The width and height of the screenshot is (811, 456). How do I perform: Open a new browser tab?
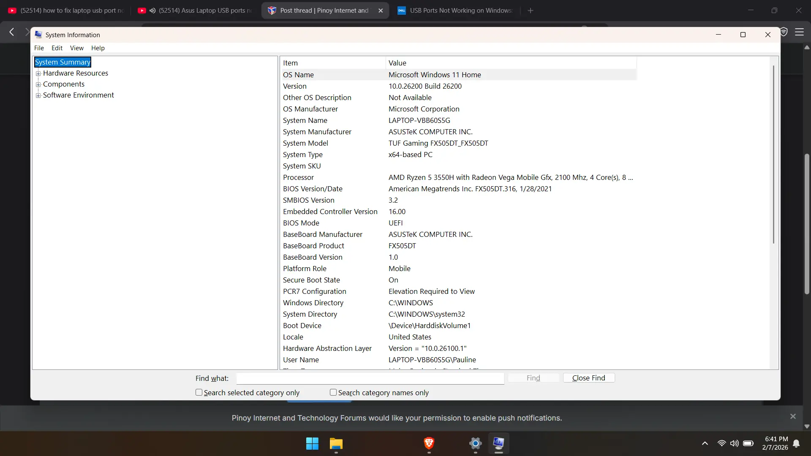[531, 11]
